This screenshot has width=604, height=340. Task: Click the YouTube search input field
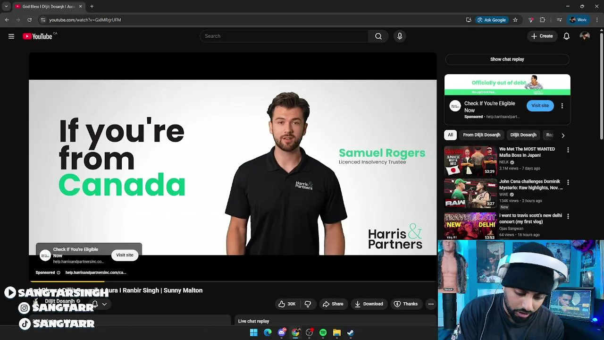(x=284, y=36)
